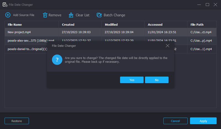Maximize the File Date Changer window
The image size is (221, 129).
[x=207, y=4]
